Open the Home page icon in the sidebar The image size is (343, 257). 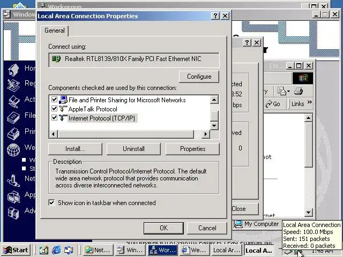click(13, 70)
